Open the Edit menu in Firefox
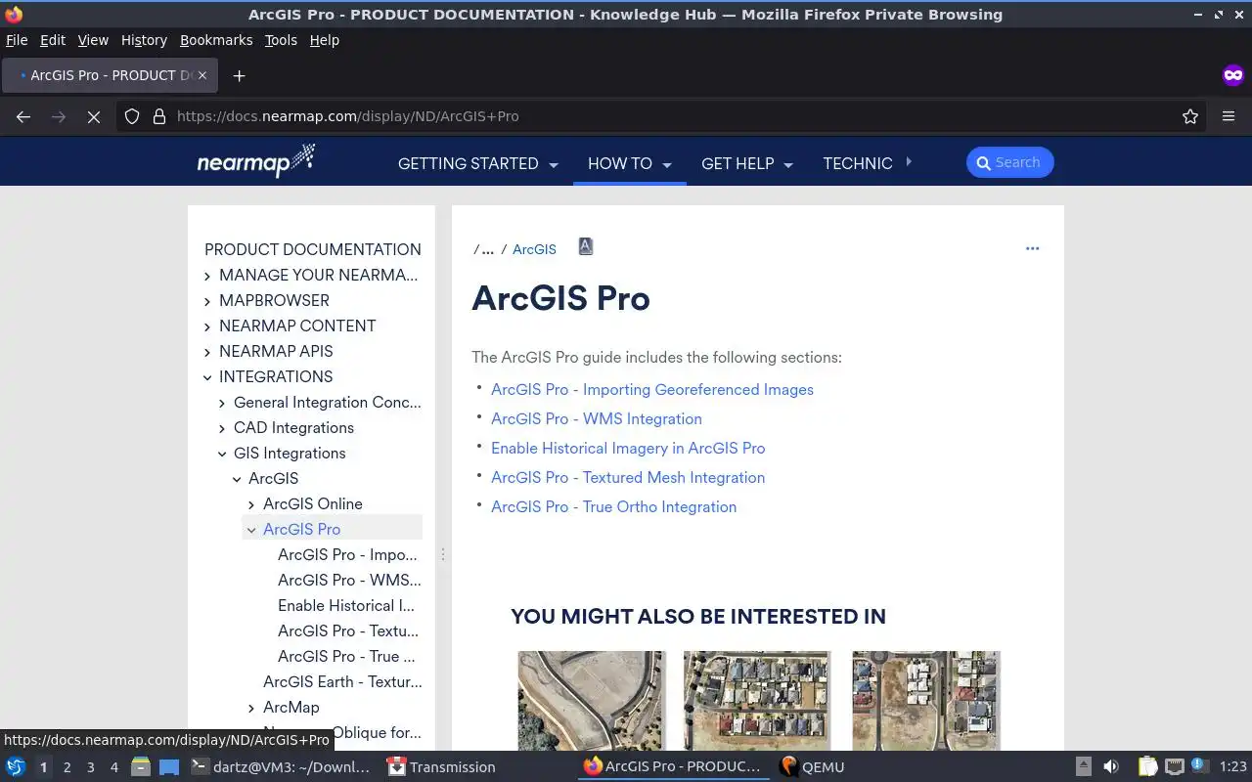Viewport: 1252px width, 782px height. (x=53, y=40)
